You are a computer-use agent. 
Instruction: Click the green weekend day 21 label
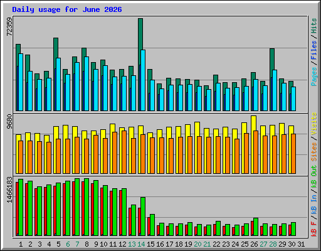[x=207, y=244]
